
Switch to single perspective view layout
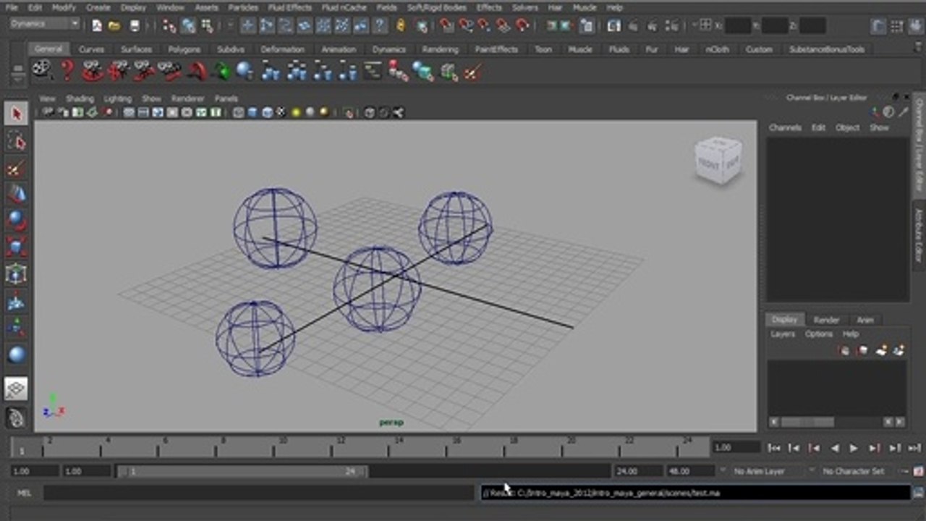tap(17, 389)
